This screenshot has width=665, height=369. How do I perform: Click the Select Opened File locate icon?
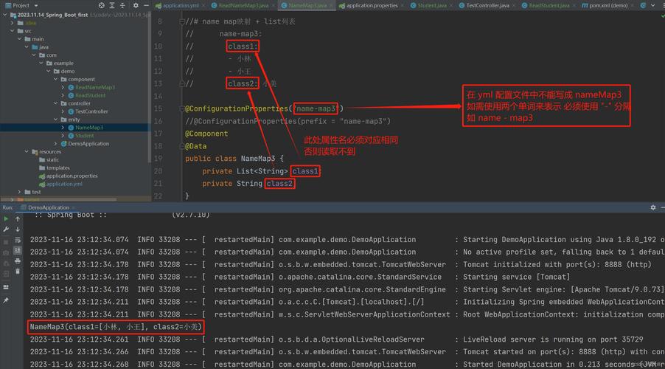101,5
